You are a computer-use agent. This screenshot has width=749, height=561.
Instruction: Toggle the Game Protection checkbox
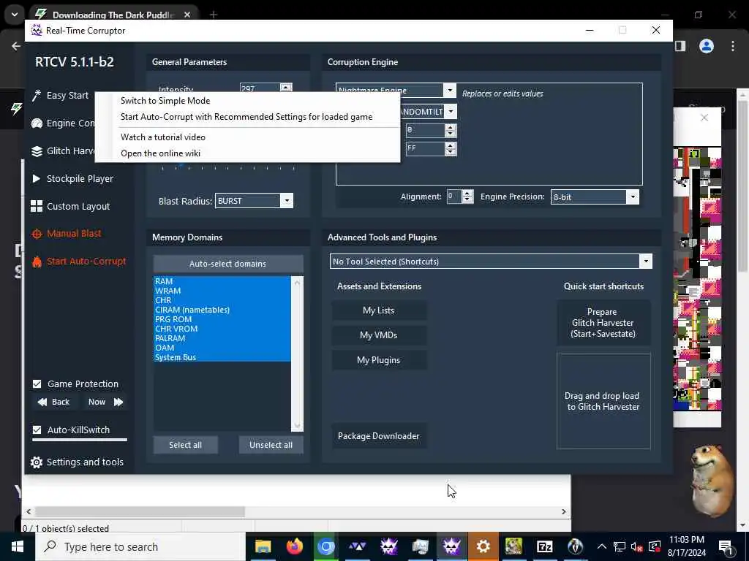37,383
